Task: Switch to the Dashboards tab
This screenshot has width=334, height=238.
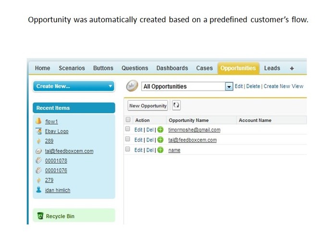Action: point(172,68)
